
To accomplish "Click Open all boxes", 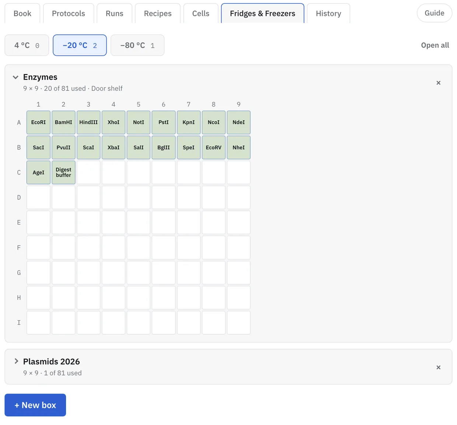I will point(435,45).
